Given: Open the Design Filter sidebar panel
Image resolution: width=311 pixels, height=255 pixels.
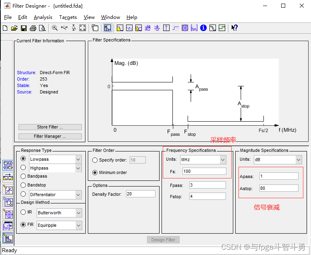Looking at the screenshot, I should 8,238.
